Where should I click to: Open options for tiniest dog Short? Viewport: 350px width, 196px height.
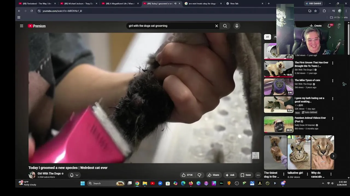click(x=284, y=174)
